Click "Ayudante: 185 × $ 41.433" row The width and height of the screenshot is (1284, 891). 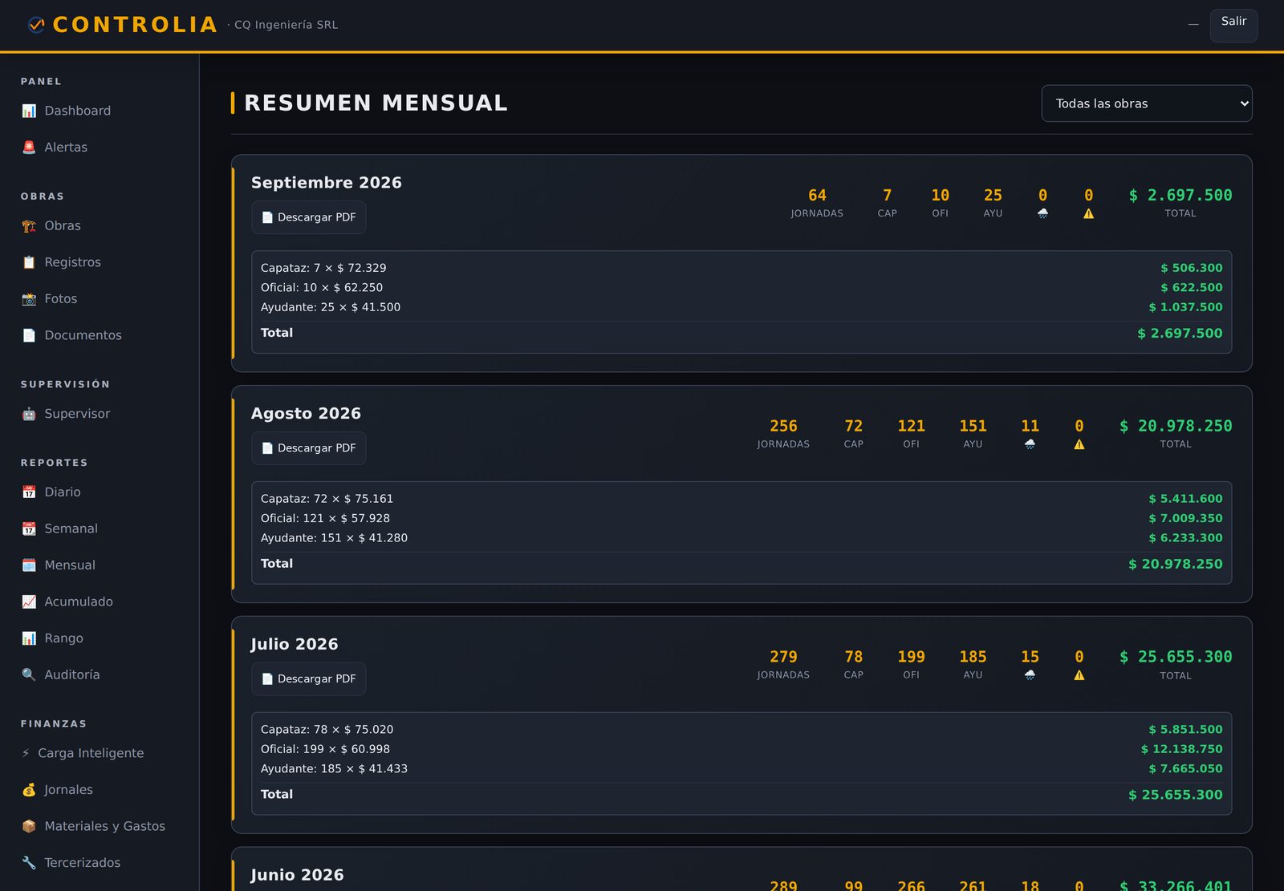(742, 769)
